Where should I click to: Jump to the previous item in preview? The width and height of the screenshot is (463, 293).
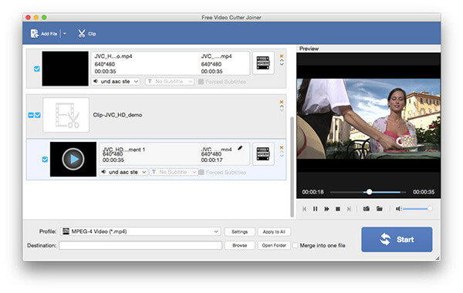pyautogui.click(x=304, y=209)
